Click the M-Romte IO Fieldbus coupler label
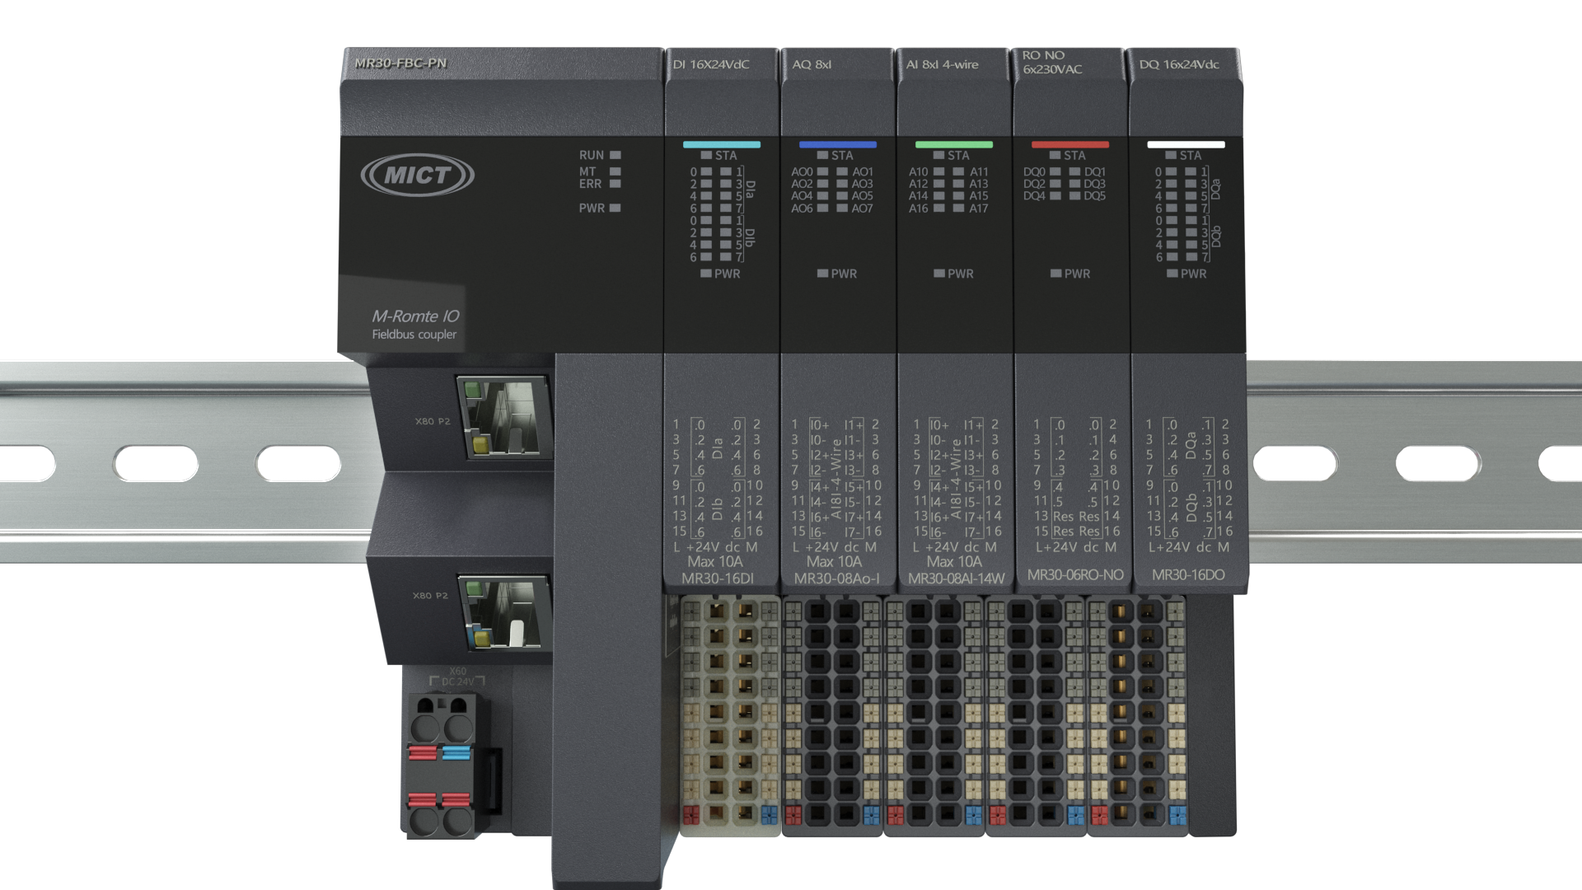The height and width of the screenshot is (890, 1582). click(x=414, y=324)
